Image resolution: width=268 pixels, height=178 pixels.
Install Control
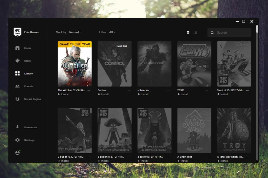[x=103, y=94]
